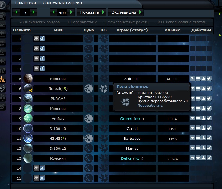
Task: Click the moon of planet 11
Action: click(x=89, y=138)
